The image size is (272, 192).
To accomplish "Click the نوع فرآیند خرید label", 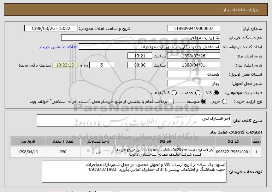I will 248,102.
